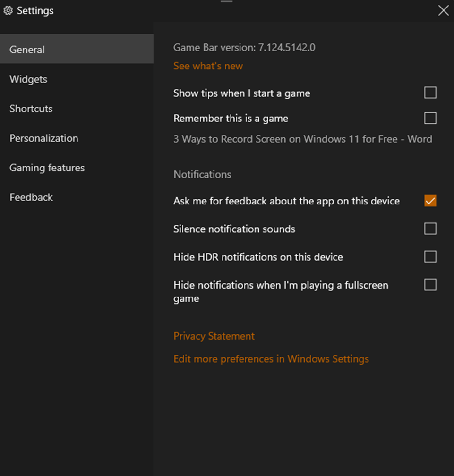Open the See what's new link
The image size is (454, 476).
pos(208,66)
